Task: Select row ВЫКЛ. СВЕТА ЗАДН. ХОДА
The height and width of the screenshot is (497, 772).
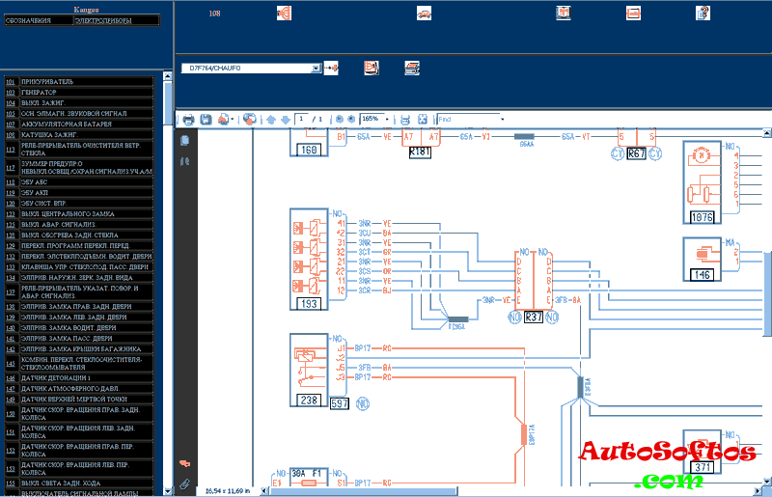Action: tap(79, 483)
